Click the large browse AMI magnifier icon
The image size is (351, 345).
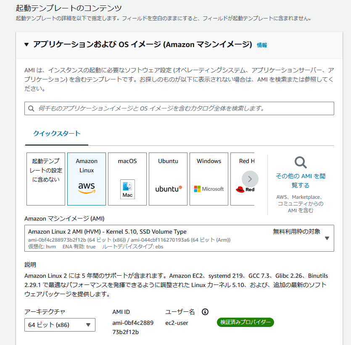click(301, 163)
